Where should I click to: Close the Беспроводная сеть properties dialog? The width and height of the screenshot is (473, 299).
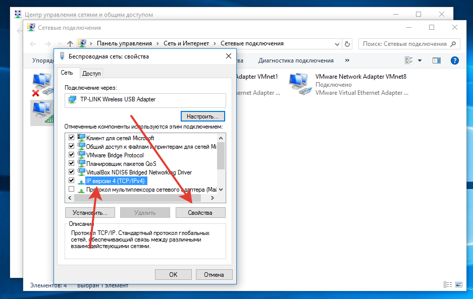pyautogui.click(x=229, y=56)
